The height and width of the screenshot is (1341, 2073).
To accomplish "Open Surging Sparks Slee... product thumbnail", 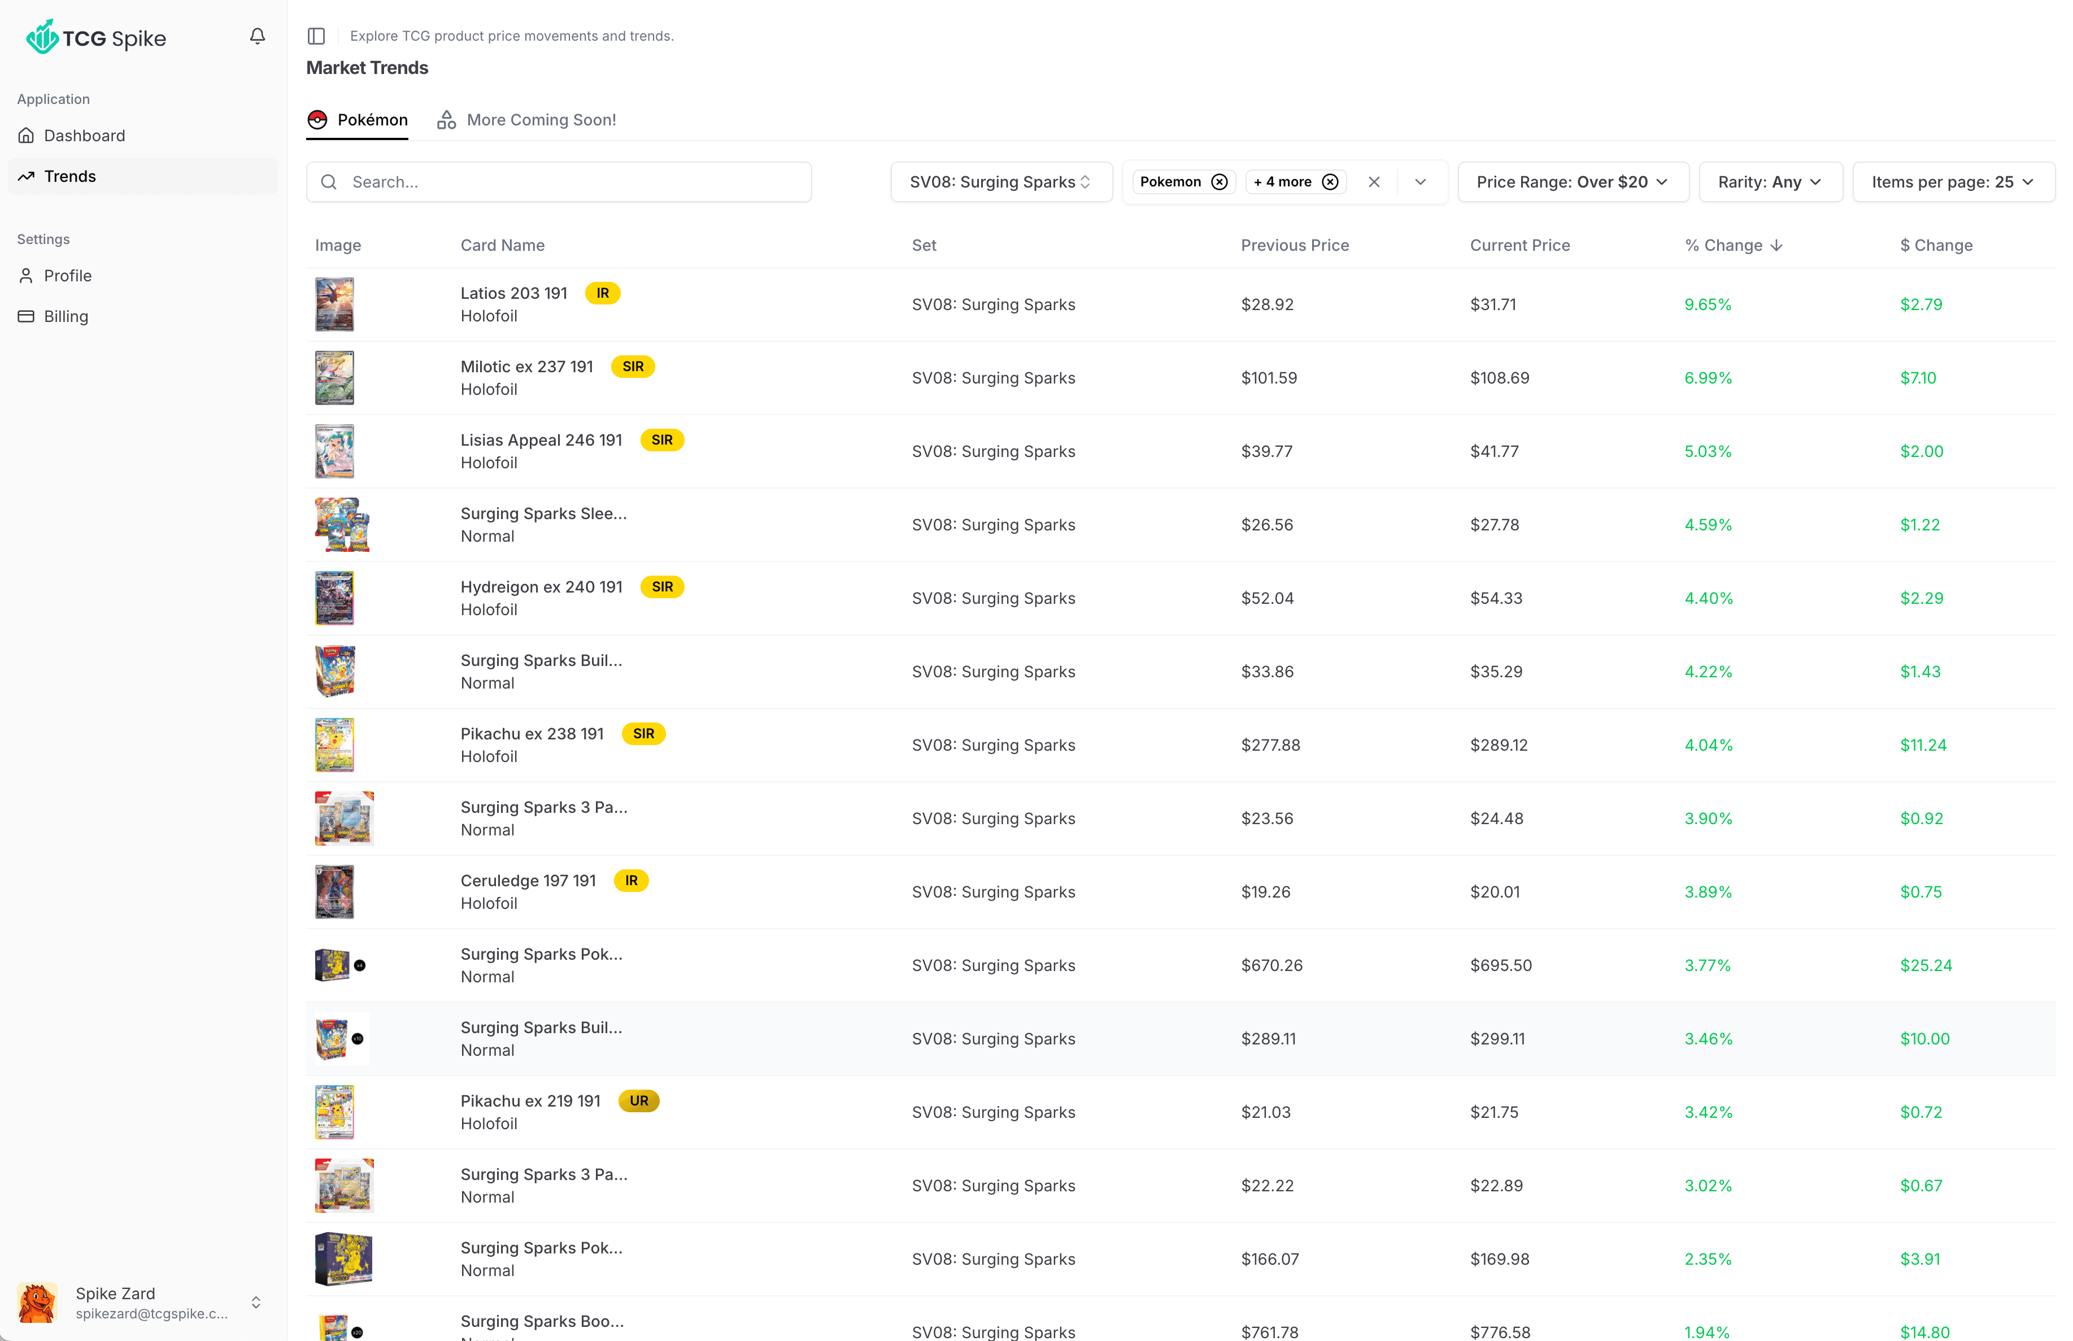I will point(343,525).
